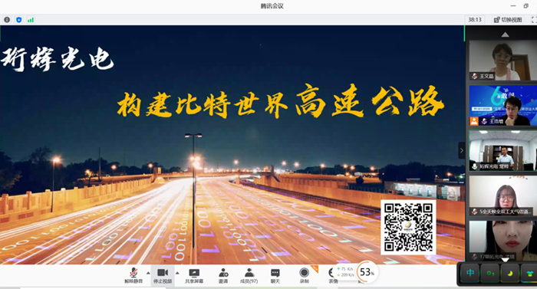Click the up arrow above participant thumbnails

point(505,34)
